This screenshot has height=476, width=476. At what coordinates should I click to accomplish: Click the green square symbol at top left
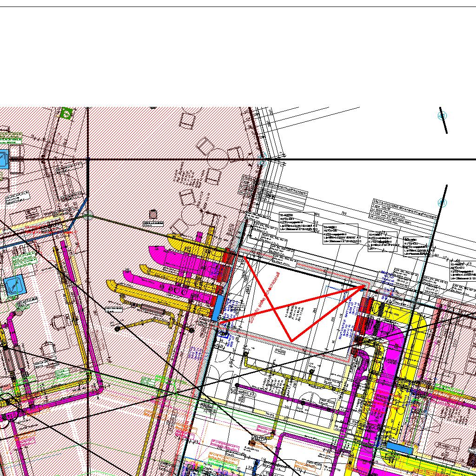point(66,112)
